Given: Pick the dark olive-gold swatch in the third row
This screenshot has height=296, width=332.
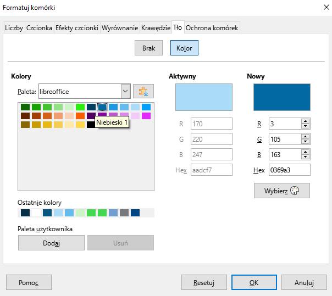Looking at the screenshot, I should (25, 125).
